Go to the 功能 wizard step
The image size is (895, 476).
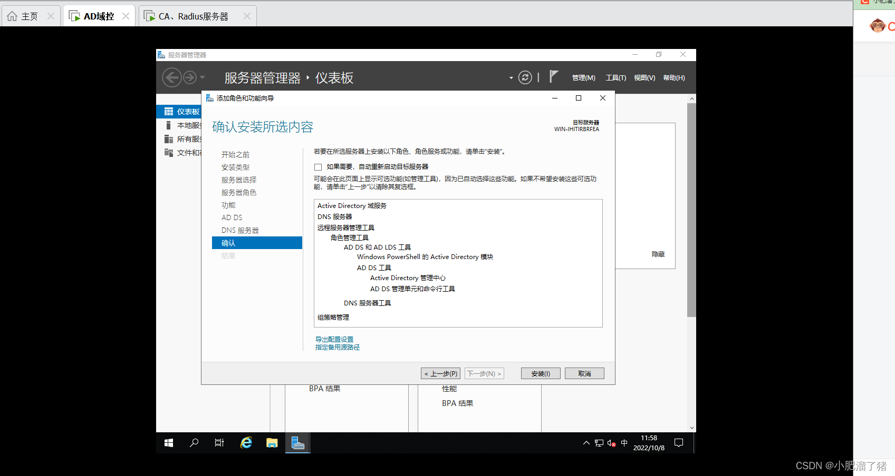click(x=228, y=205)
